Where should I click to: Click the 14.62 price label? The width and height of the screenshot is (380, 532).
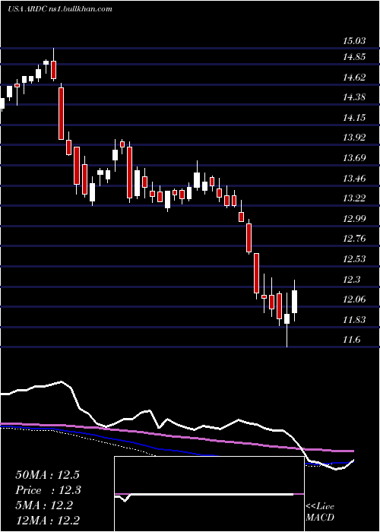point(354,77)
